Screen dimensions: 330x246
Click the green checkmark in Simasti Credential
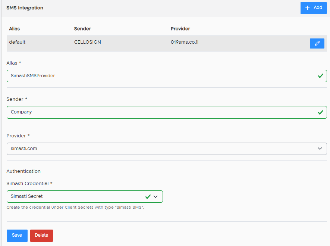(148, 196)
